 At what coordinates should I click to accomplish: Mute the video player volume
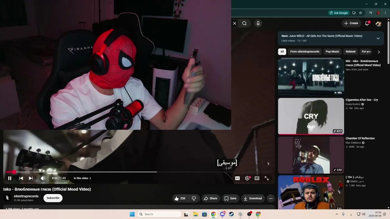point(43,178)
